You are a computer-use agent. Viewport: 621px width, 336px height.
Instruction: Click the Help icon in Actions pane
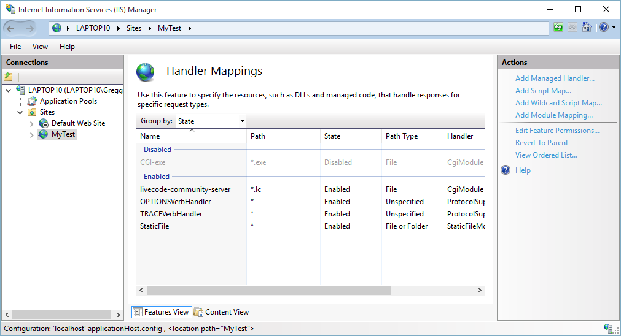click(506, 170)
